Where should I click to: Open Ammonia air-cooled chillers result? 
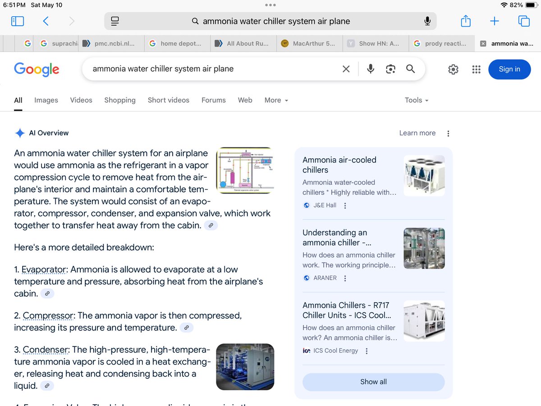click(x=339, y=165)
